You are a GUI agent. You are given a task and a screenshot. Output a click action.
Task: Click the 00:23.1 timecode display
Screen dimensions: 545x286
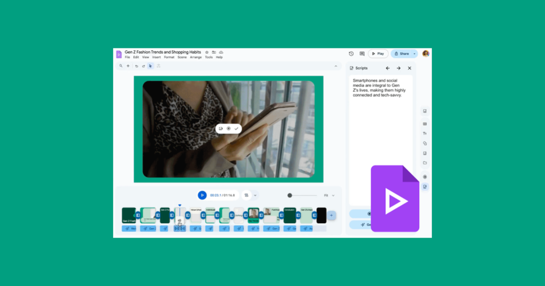coord(216,195)
